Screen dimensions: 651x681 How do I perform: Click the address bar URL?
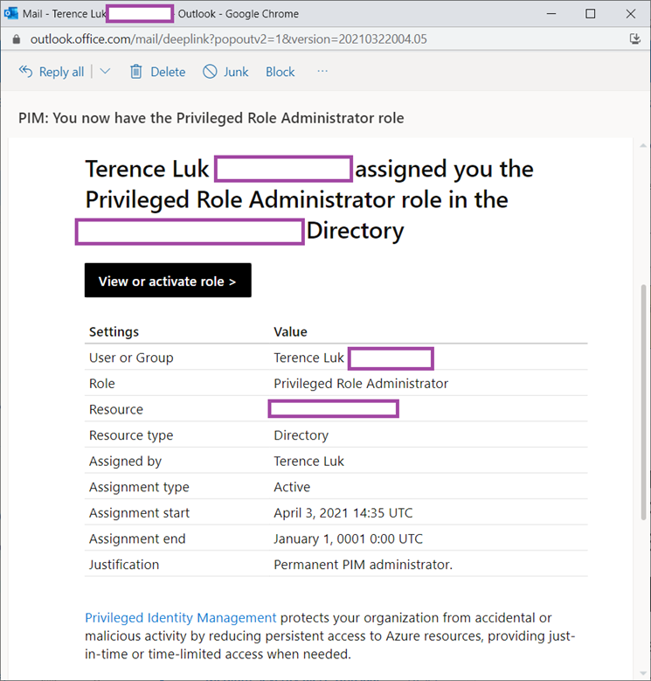[x=228, y=39]
